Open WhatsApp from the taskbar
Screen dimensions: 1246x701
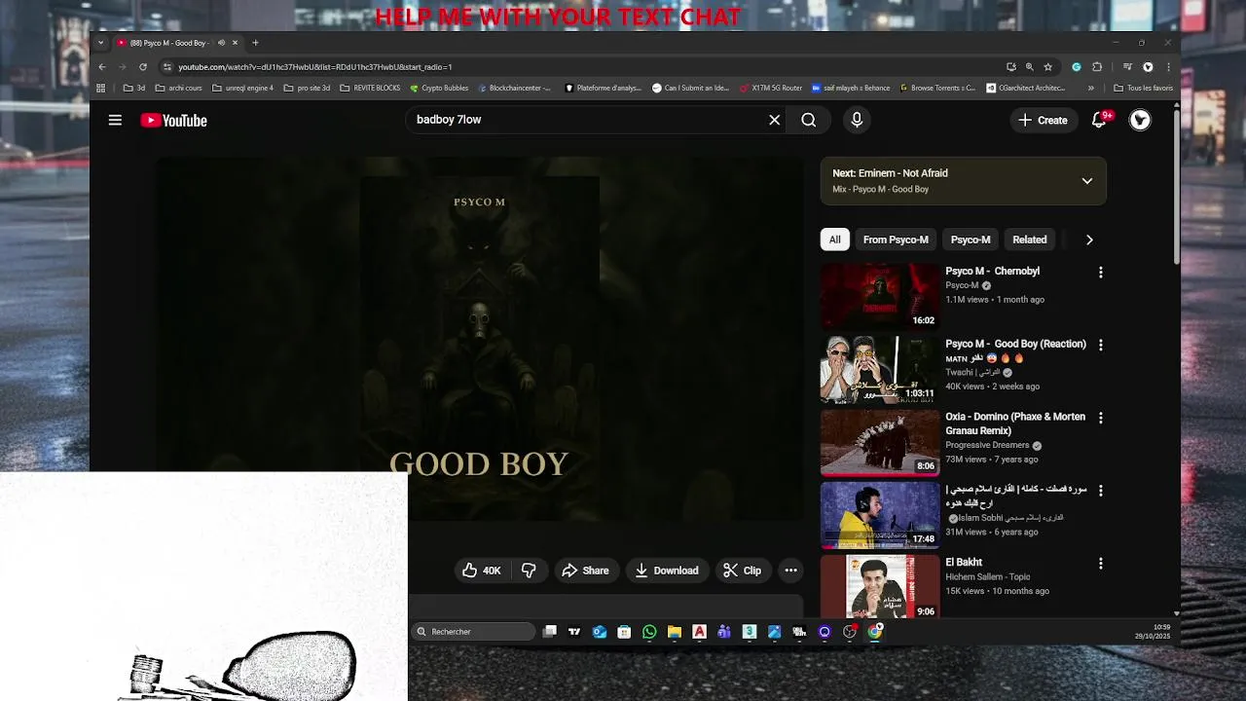click(649, 632)
